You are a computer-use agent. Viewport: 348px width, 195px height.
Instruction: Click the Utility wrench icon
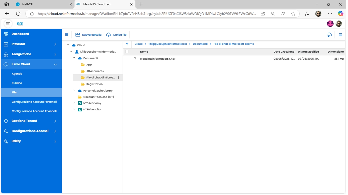(x=6, y=141)
